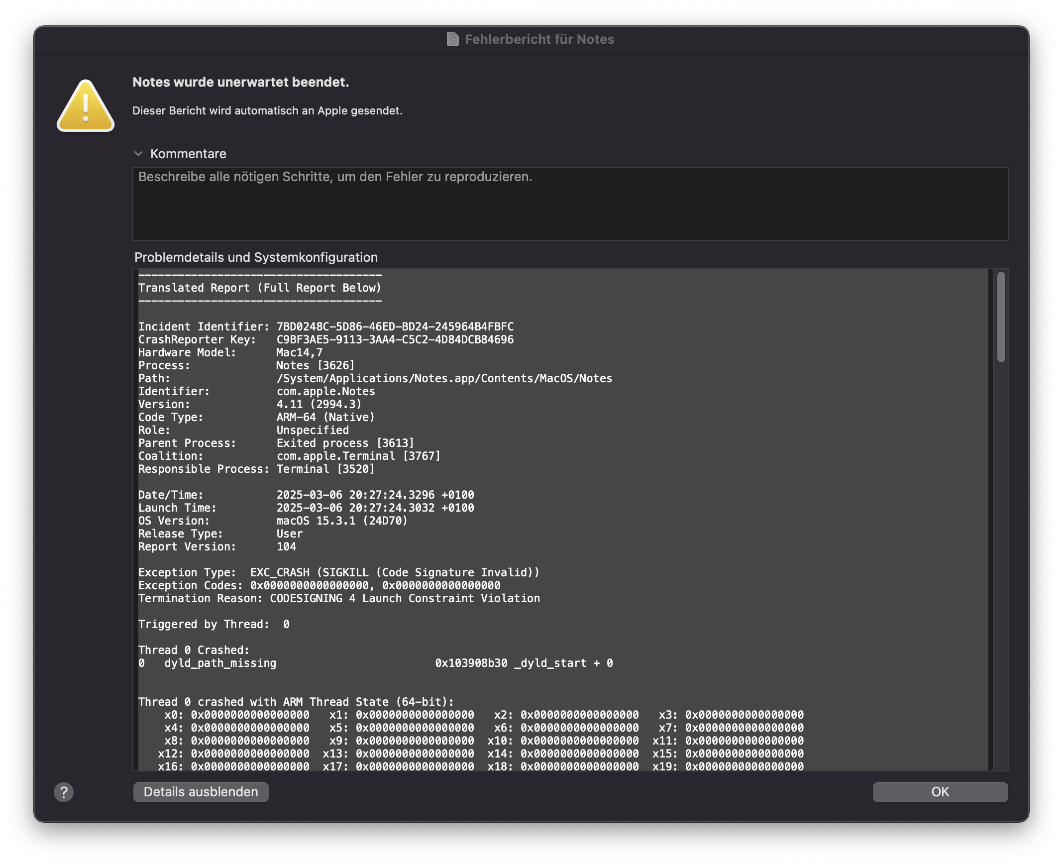Collapse the Kommentare disclosure chevron
The image size is (1063, 864).
coord(138,154)
